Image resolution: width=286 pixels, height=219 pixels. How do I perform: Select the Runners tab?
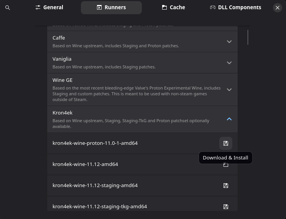pos(111,8)
